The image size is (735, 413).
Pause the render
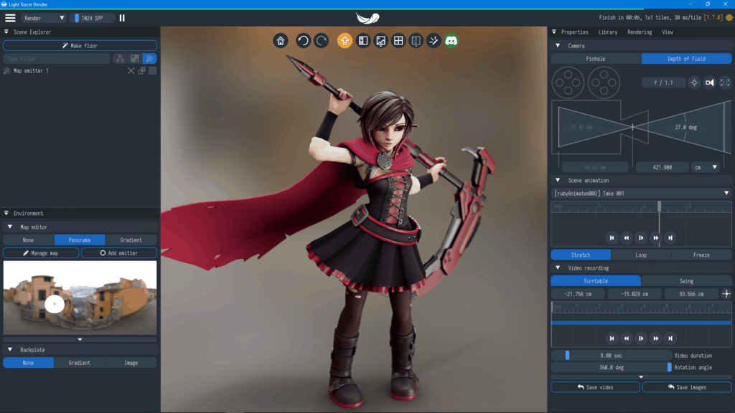[x=122, y=18]
